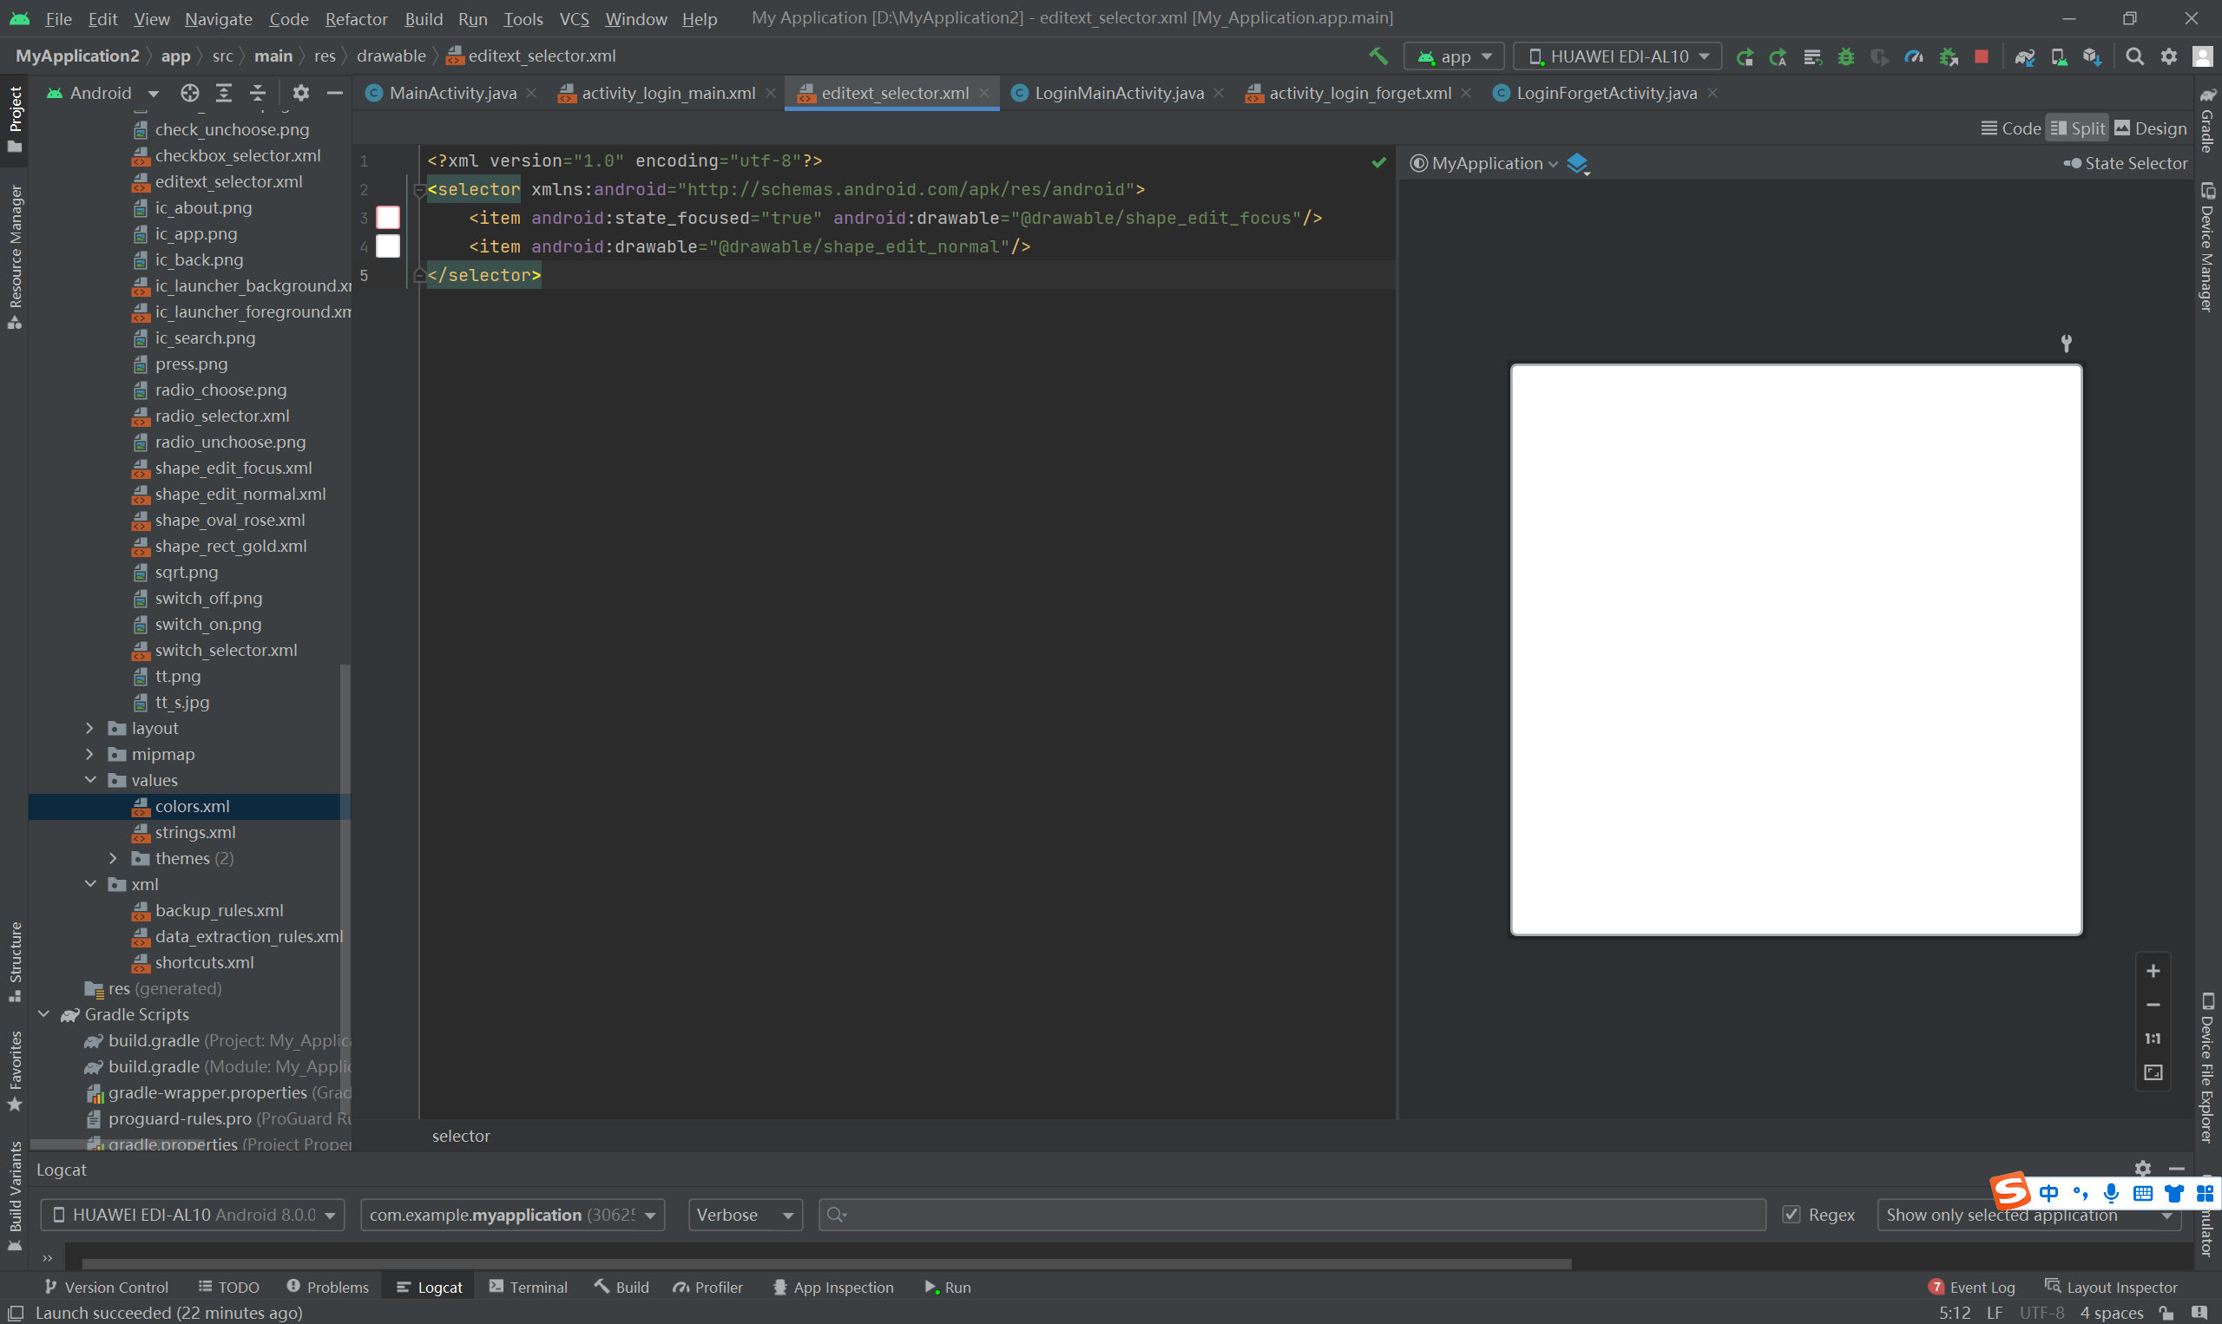Open SDK Manager cube icon
This screenshot has height=1324, width=2222.
(x=2092, y=56)
